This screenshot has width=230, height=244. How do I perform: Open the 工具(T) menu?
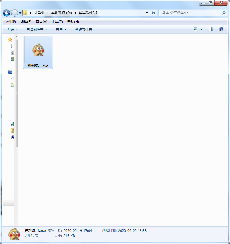pos(57,22)
